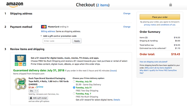This screenshot has width=187, height=106.
Task: Click the teal apps picture icon
Action: (x=24, y=64)
